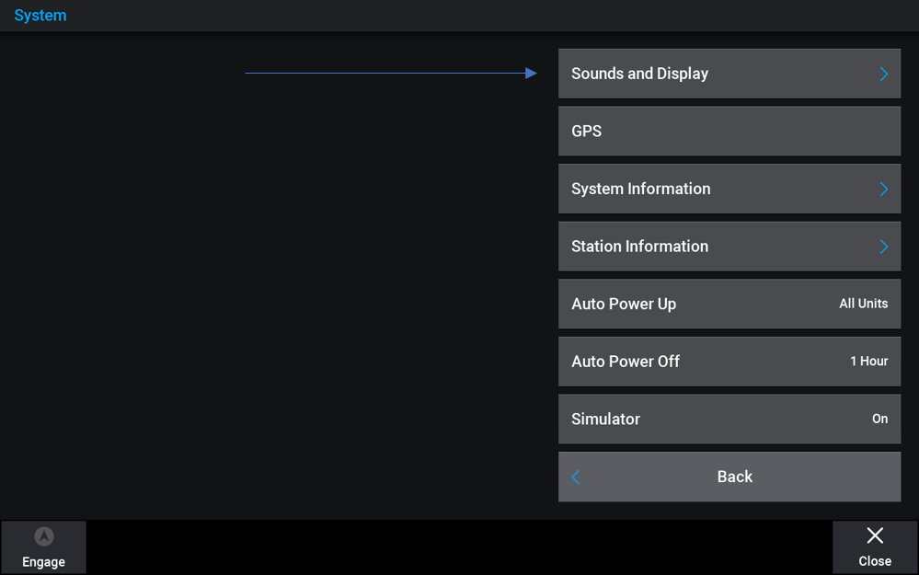Image resolution: width=919 pixels, height=575 pixels.
Task: Click the chevron on Sounds and Display
Action: point(884,74)
